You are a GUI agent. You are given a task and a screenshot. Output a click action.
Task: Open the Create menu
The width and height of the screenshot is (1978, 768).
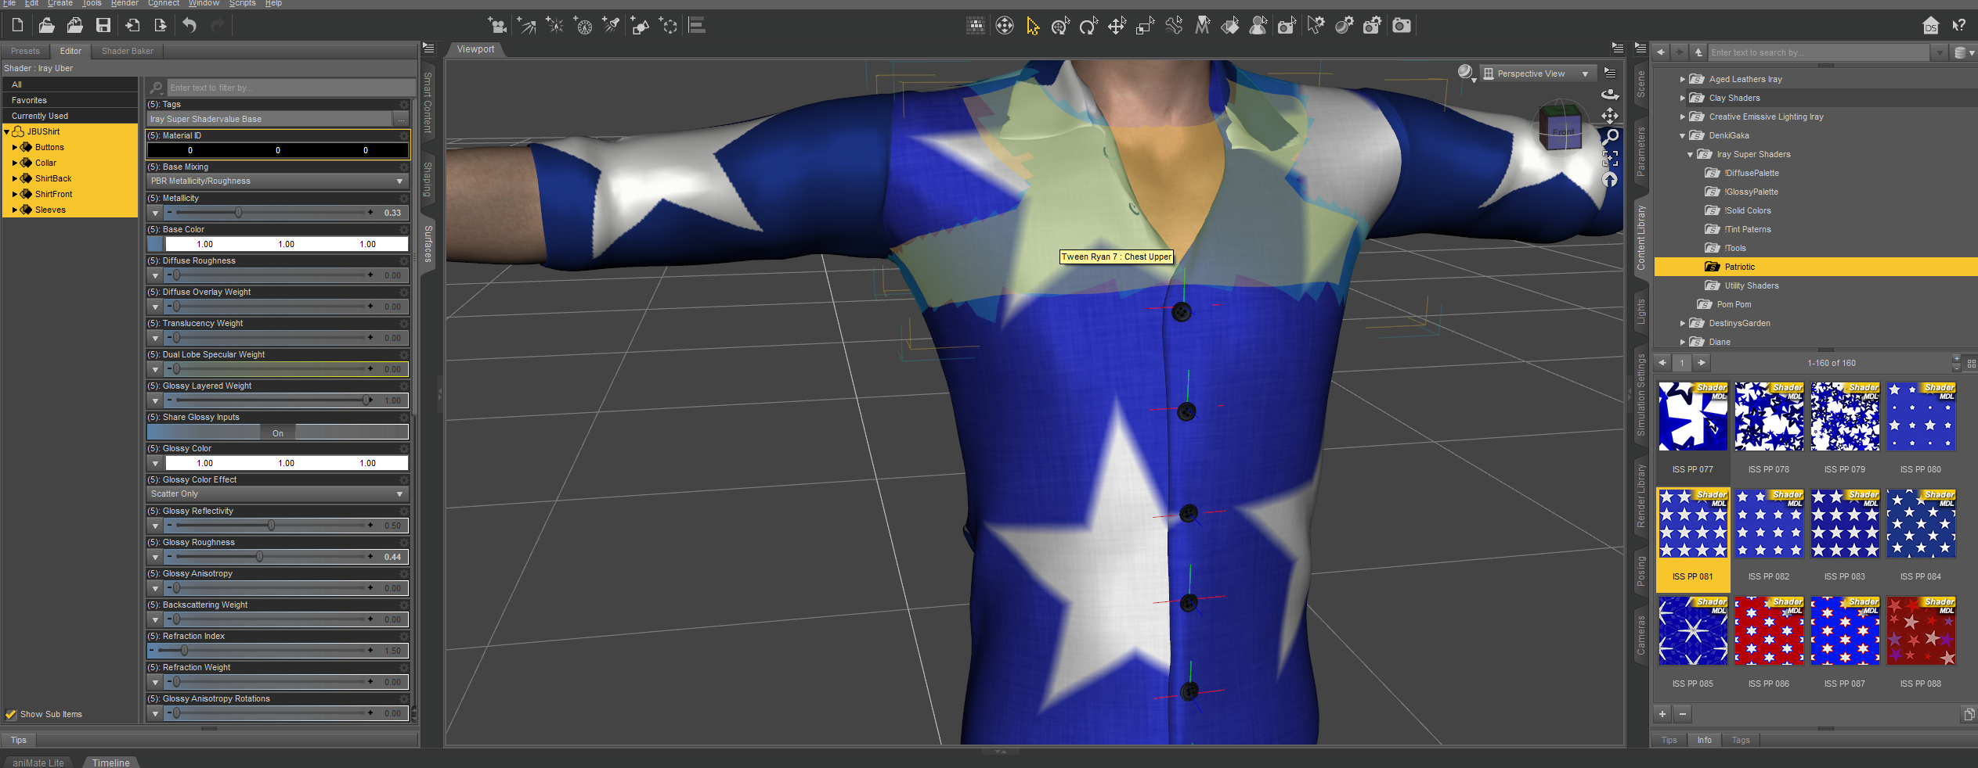click(60, 4)
